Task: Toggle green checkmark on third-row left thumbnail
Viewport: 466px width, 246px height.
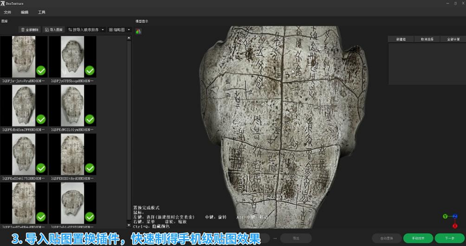Action: (x=41, y=168)
